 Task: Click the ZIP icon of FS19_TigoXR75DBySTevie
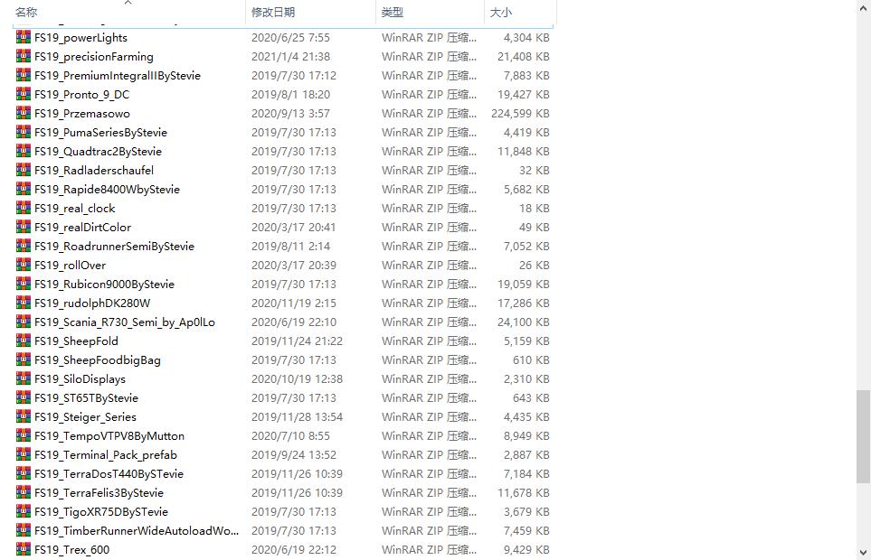tap(24, 511)
